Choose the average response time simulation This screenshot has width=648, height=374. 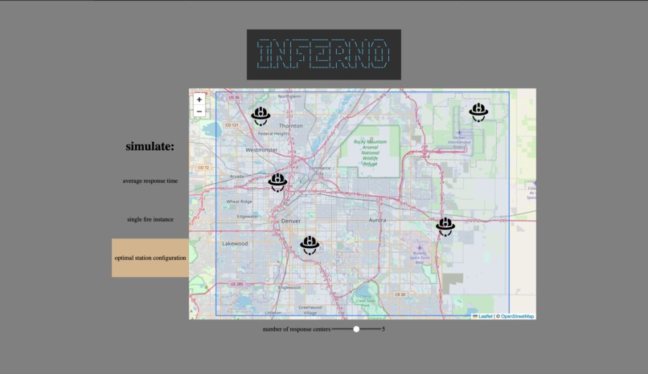click(x=150, y=181)
